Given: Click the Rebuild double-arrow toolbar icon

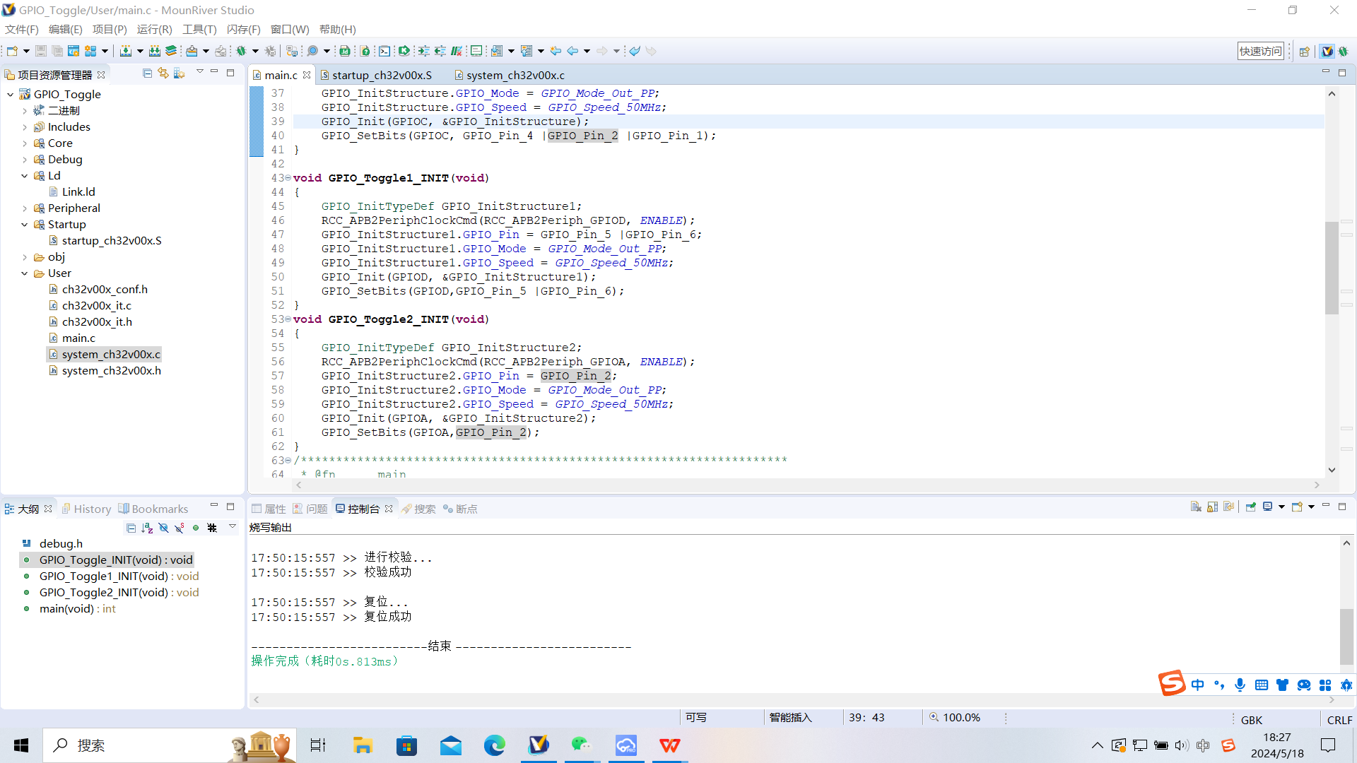Looking at the screenshot, I should coord(154,51).
